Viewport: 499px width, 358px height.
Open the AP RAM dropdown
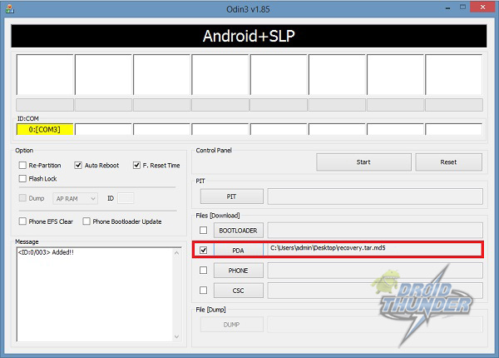coord(75,198)
